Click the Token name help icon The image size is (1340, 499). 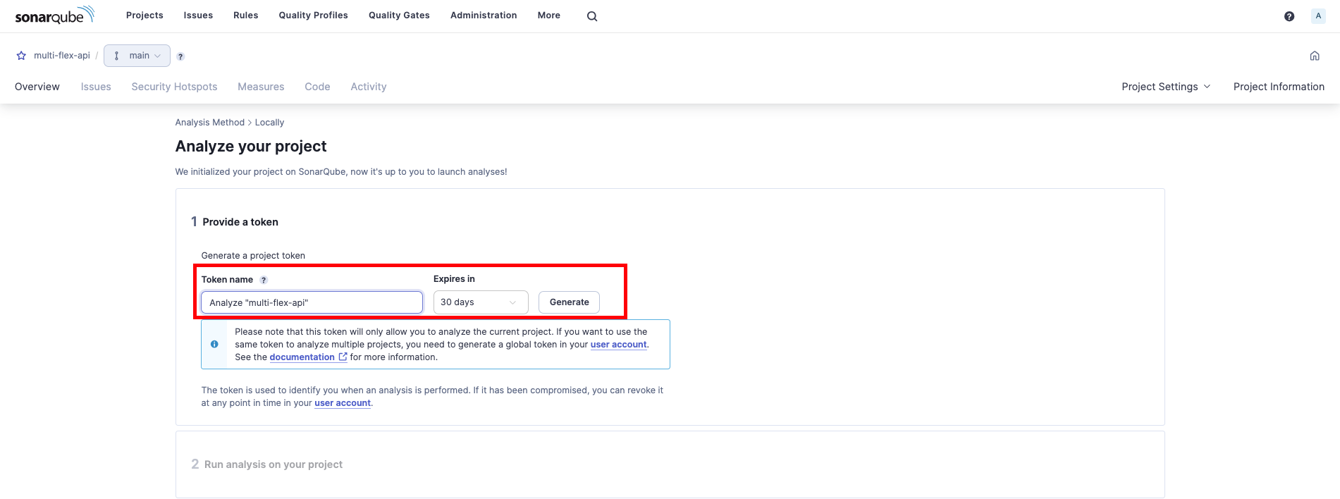(264, 280)
